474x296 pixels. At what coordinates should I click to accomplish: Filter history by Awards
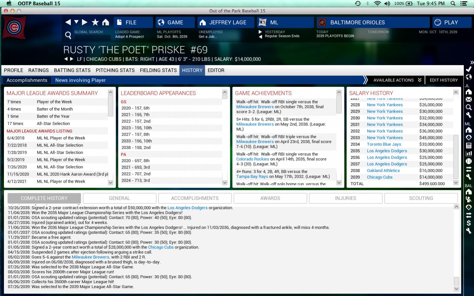point(270,198)
